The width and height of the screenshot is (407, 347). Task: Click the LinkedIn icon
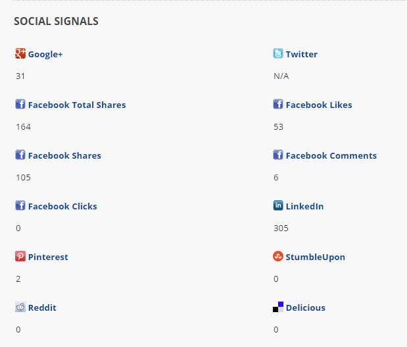point(278,206)
